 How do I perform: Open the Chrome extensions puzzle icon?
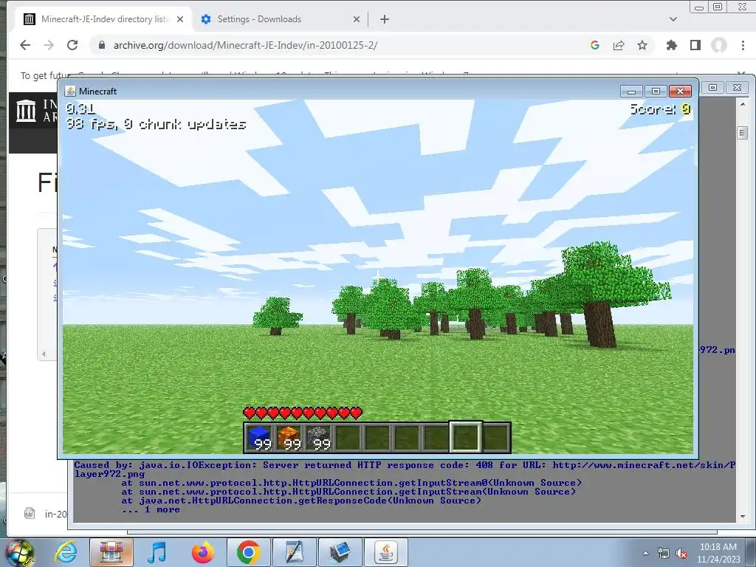click(x=671, y=45)
